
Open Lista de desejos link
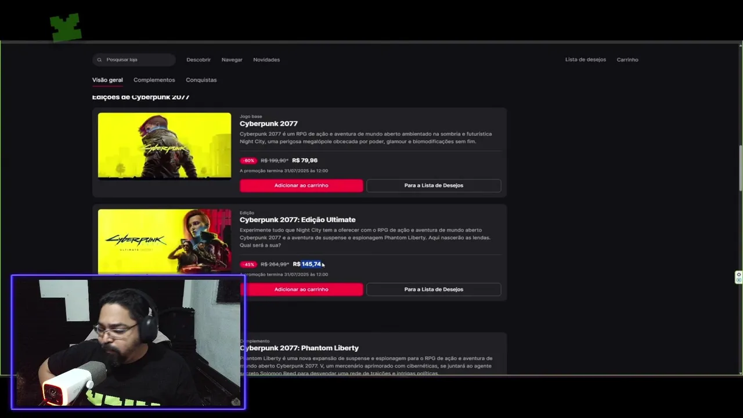586,60
